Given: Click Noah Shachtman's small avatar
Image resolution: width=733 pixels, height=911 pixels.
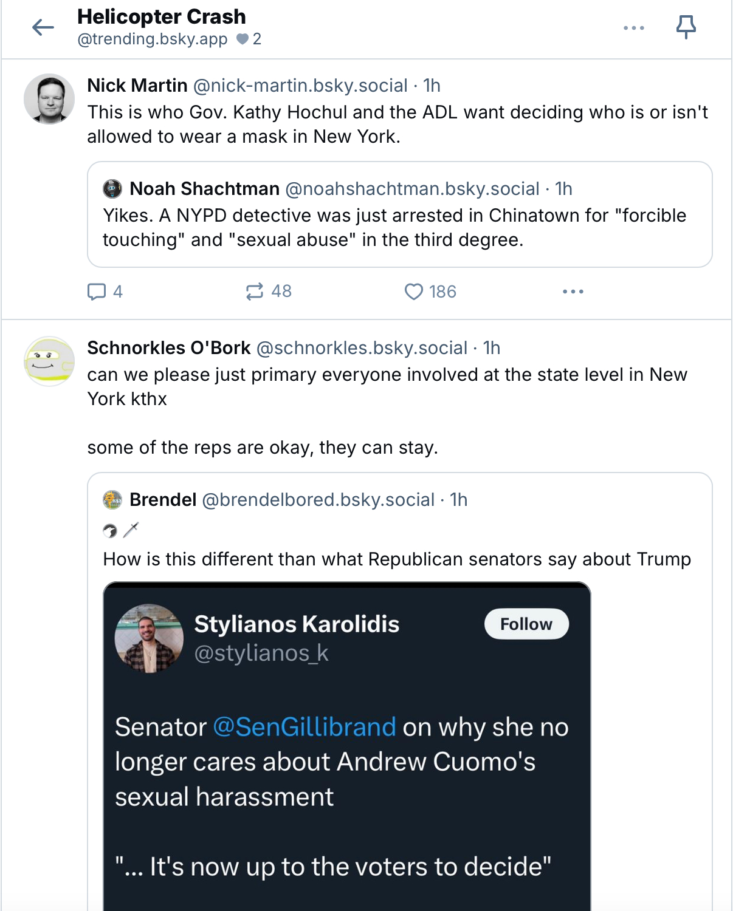Looking at the screenshot, I should click(x=112, y=189).
